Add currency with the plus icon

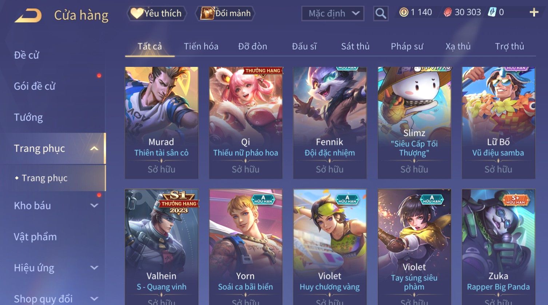(534, 13)
